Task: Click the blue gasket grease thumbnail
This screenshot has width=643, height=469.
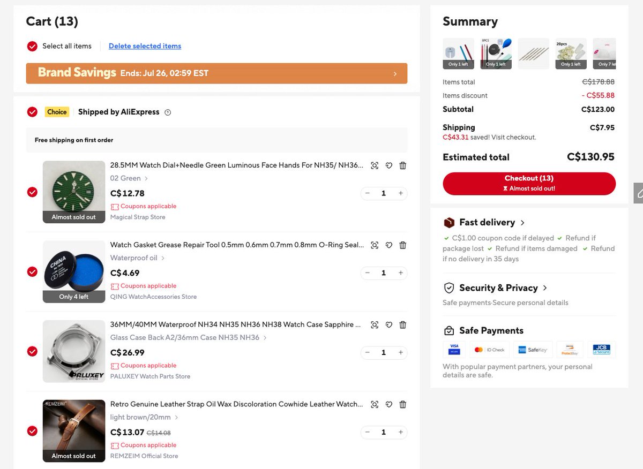Action: 74,272
